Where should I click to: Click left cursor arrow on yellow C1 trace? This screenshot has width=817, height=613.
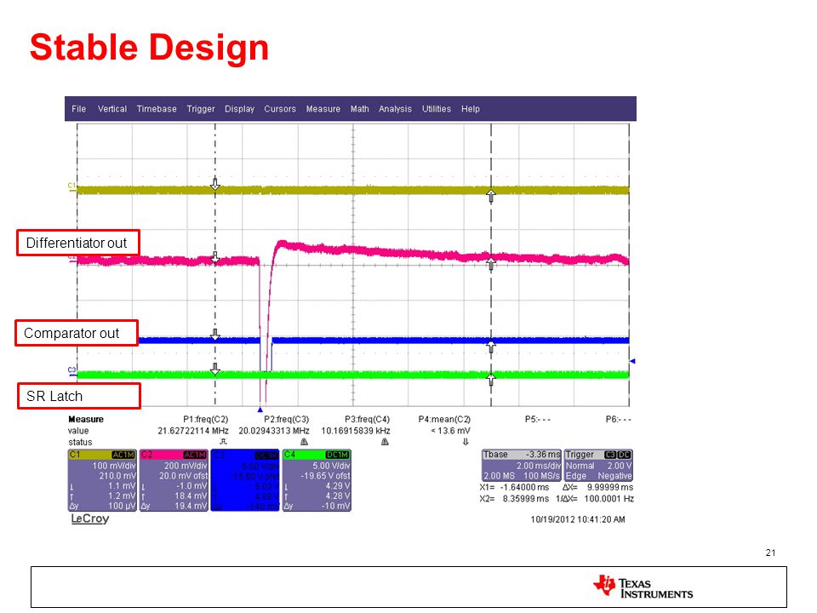(x=215, y=184)
